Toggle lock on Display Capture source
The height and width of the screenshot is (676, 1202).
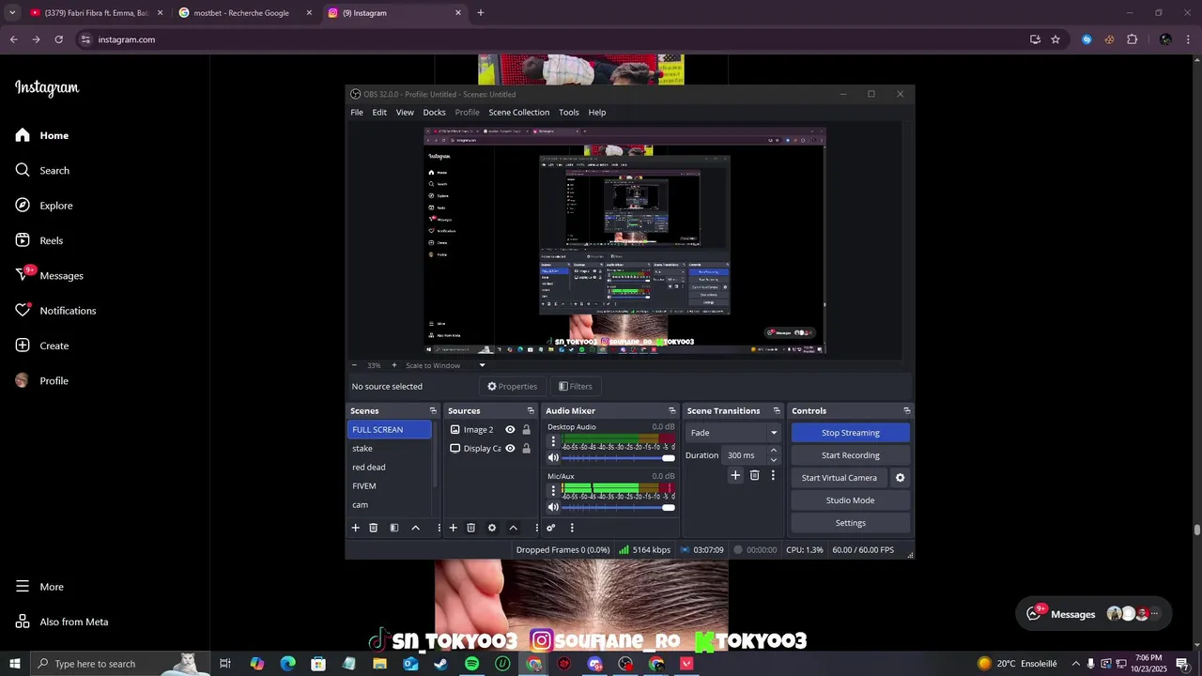(x=526, y=448)
